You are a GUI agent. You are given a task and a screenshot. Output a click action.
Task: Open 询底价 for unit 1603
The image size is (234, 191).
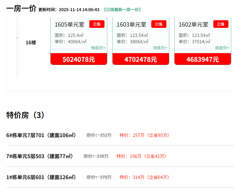point(160,48)
